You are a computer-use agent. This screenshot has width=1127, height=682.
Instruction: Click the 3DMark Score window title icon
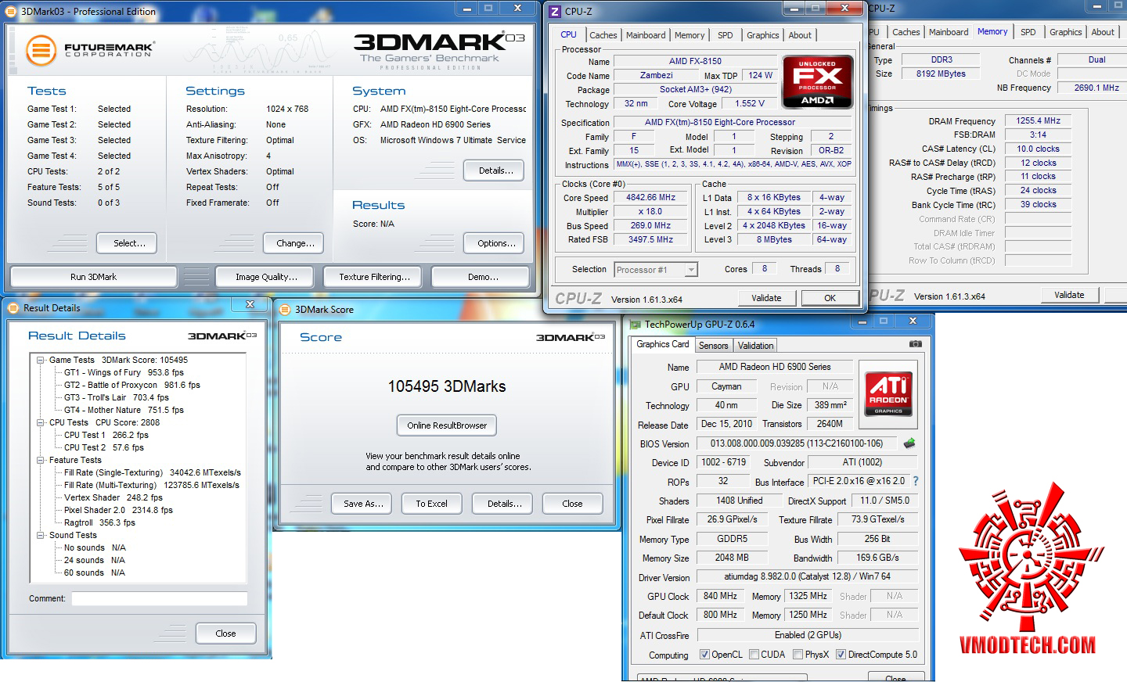coord(285,309)
